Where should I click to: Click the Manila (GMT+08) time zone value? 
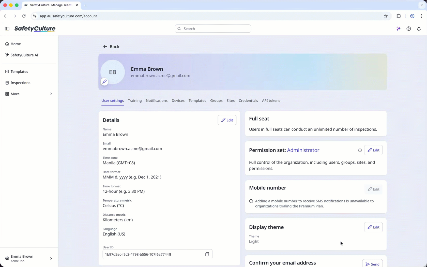[x=119, y=163]
